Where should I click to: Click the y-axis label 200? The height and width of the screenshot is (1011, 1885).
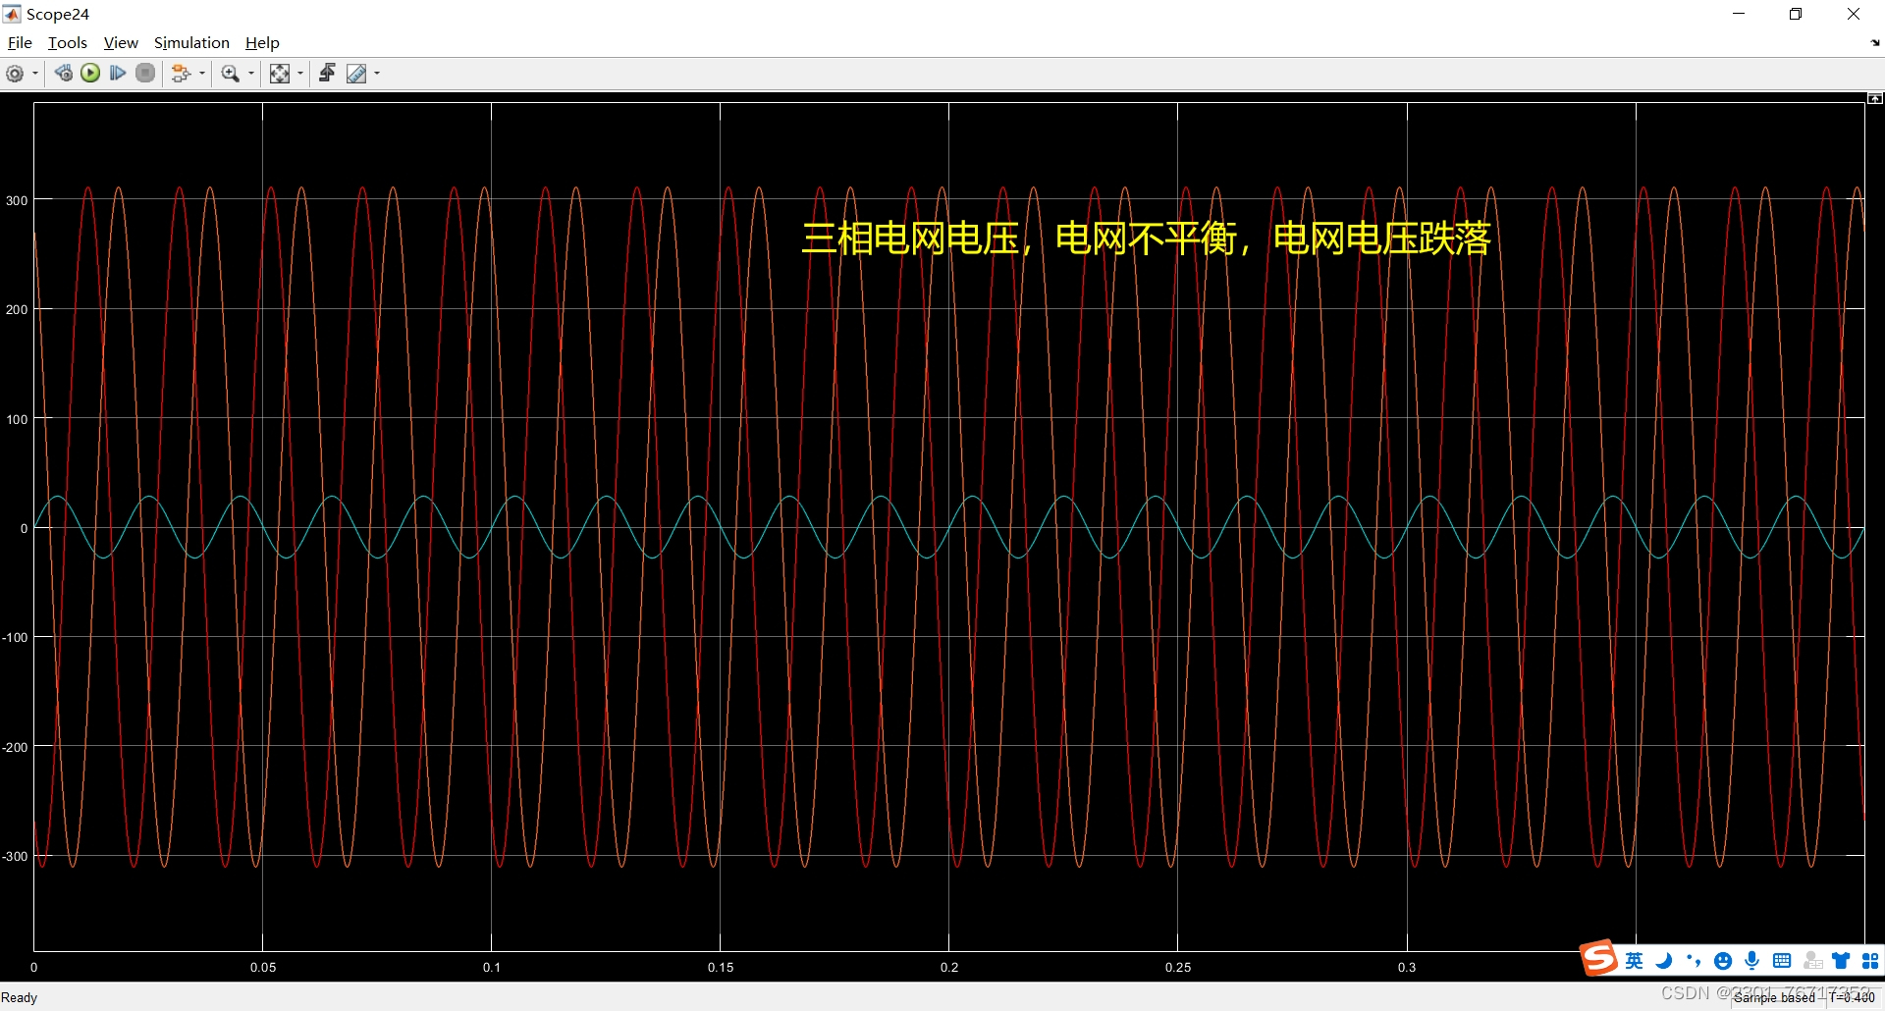pyautogui.click(x=17, y=309)
